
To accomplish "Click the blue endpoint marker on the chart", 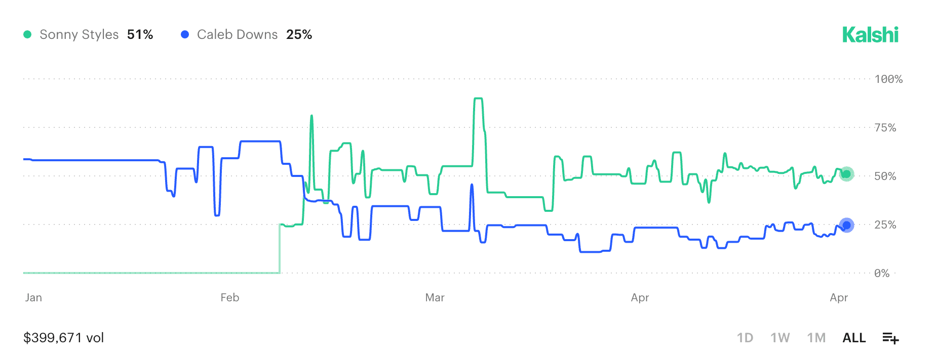I will point(846,225).
